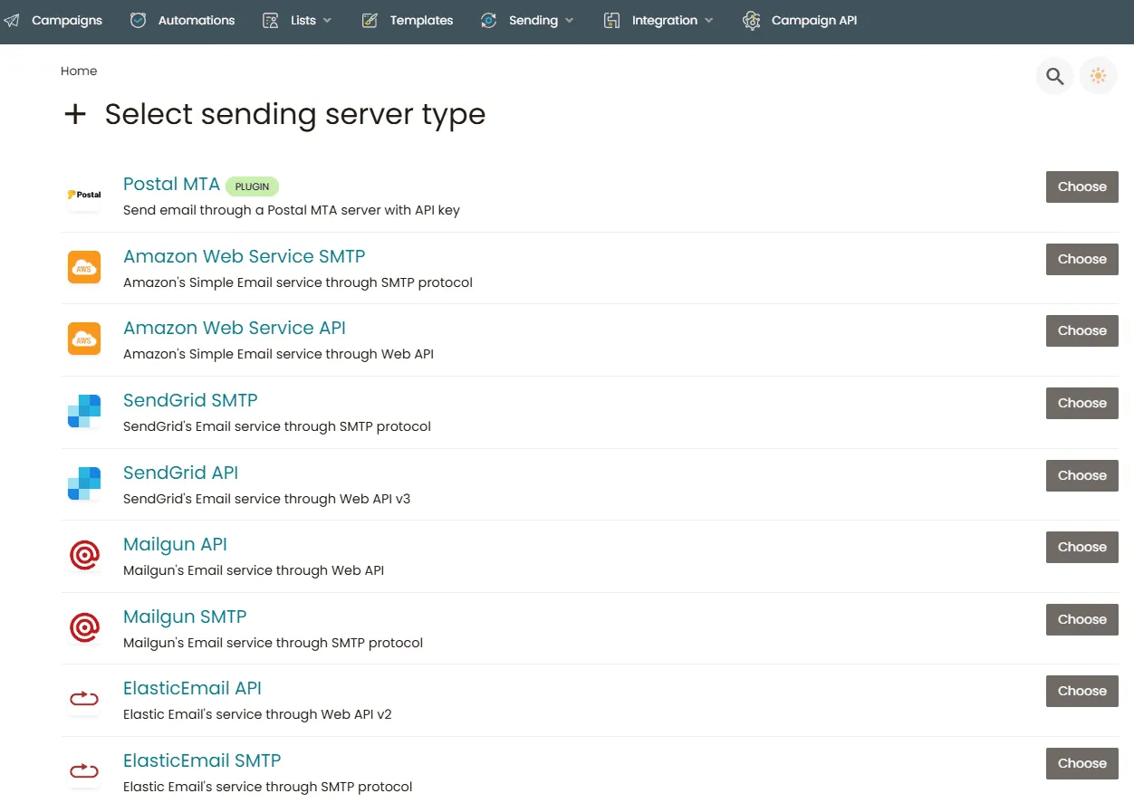1134x803 pixels.
Task: Click the Campaign API gear icon
Action: (751, 20)
